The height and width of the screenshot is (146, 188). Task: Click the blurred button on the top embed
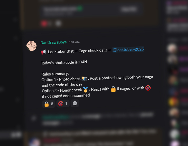129,9
